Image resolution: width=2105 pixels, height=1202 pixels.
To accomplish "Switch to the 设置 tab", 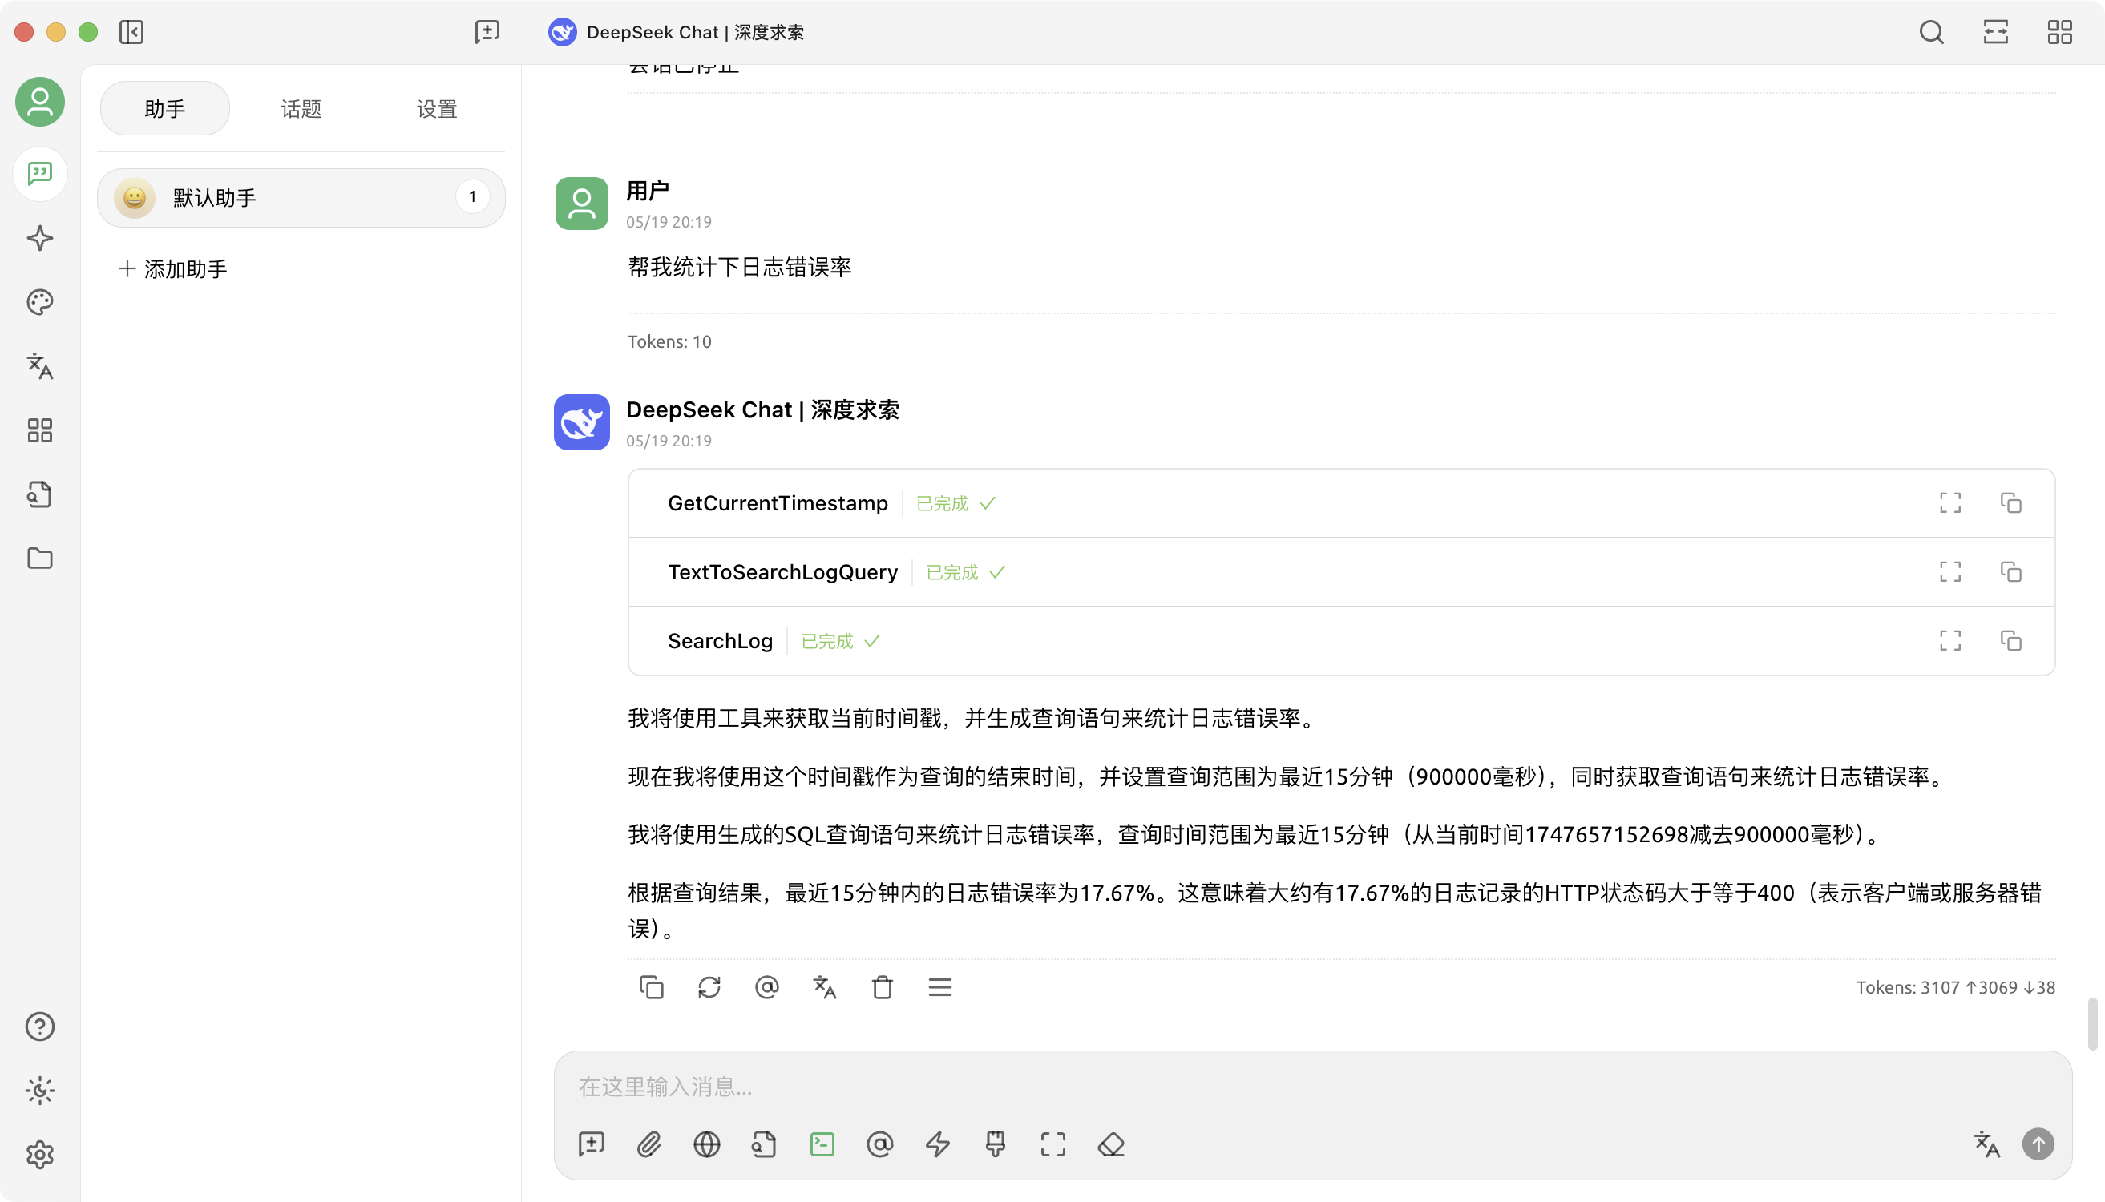I will pyautogui.click(x=436, y=109).
